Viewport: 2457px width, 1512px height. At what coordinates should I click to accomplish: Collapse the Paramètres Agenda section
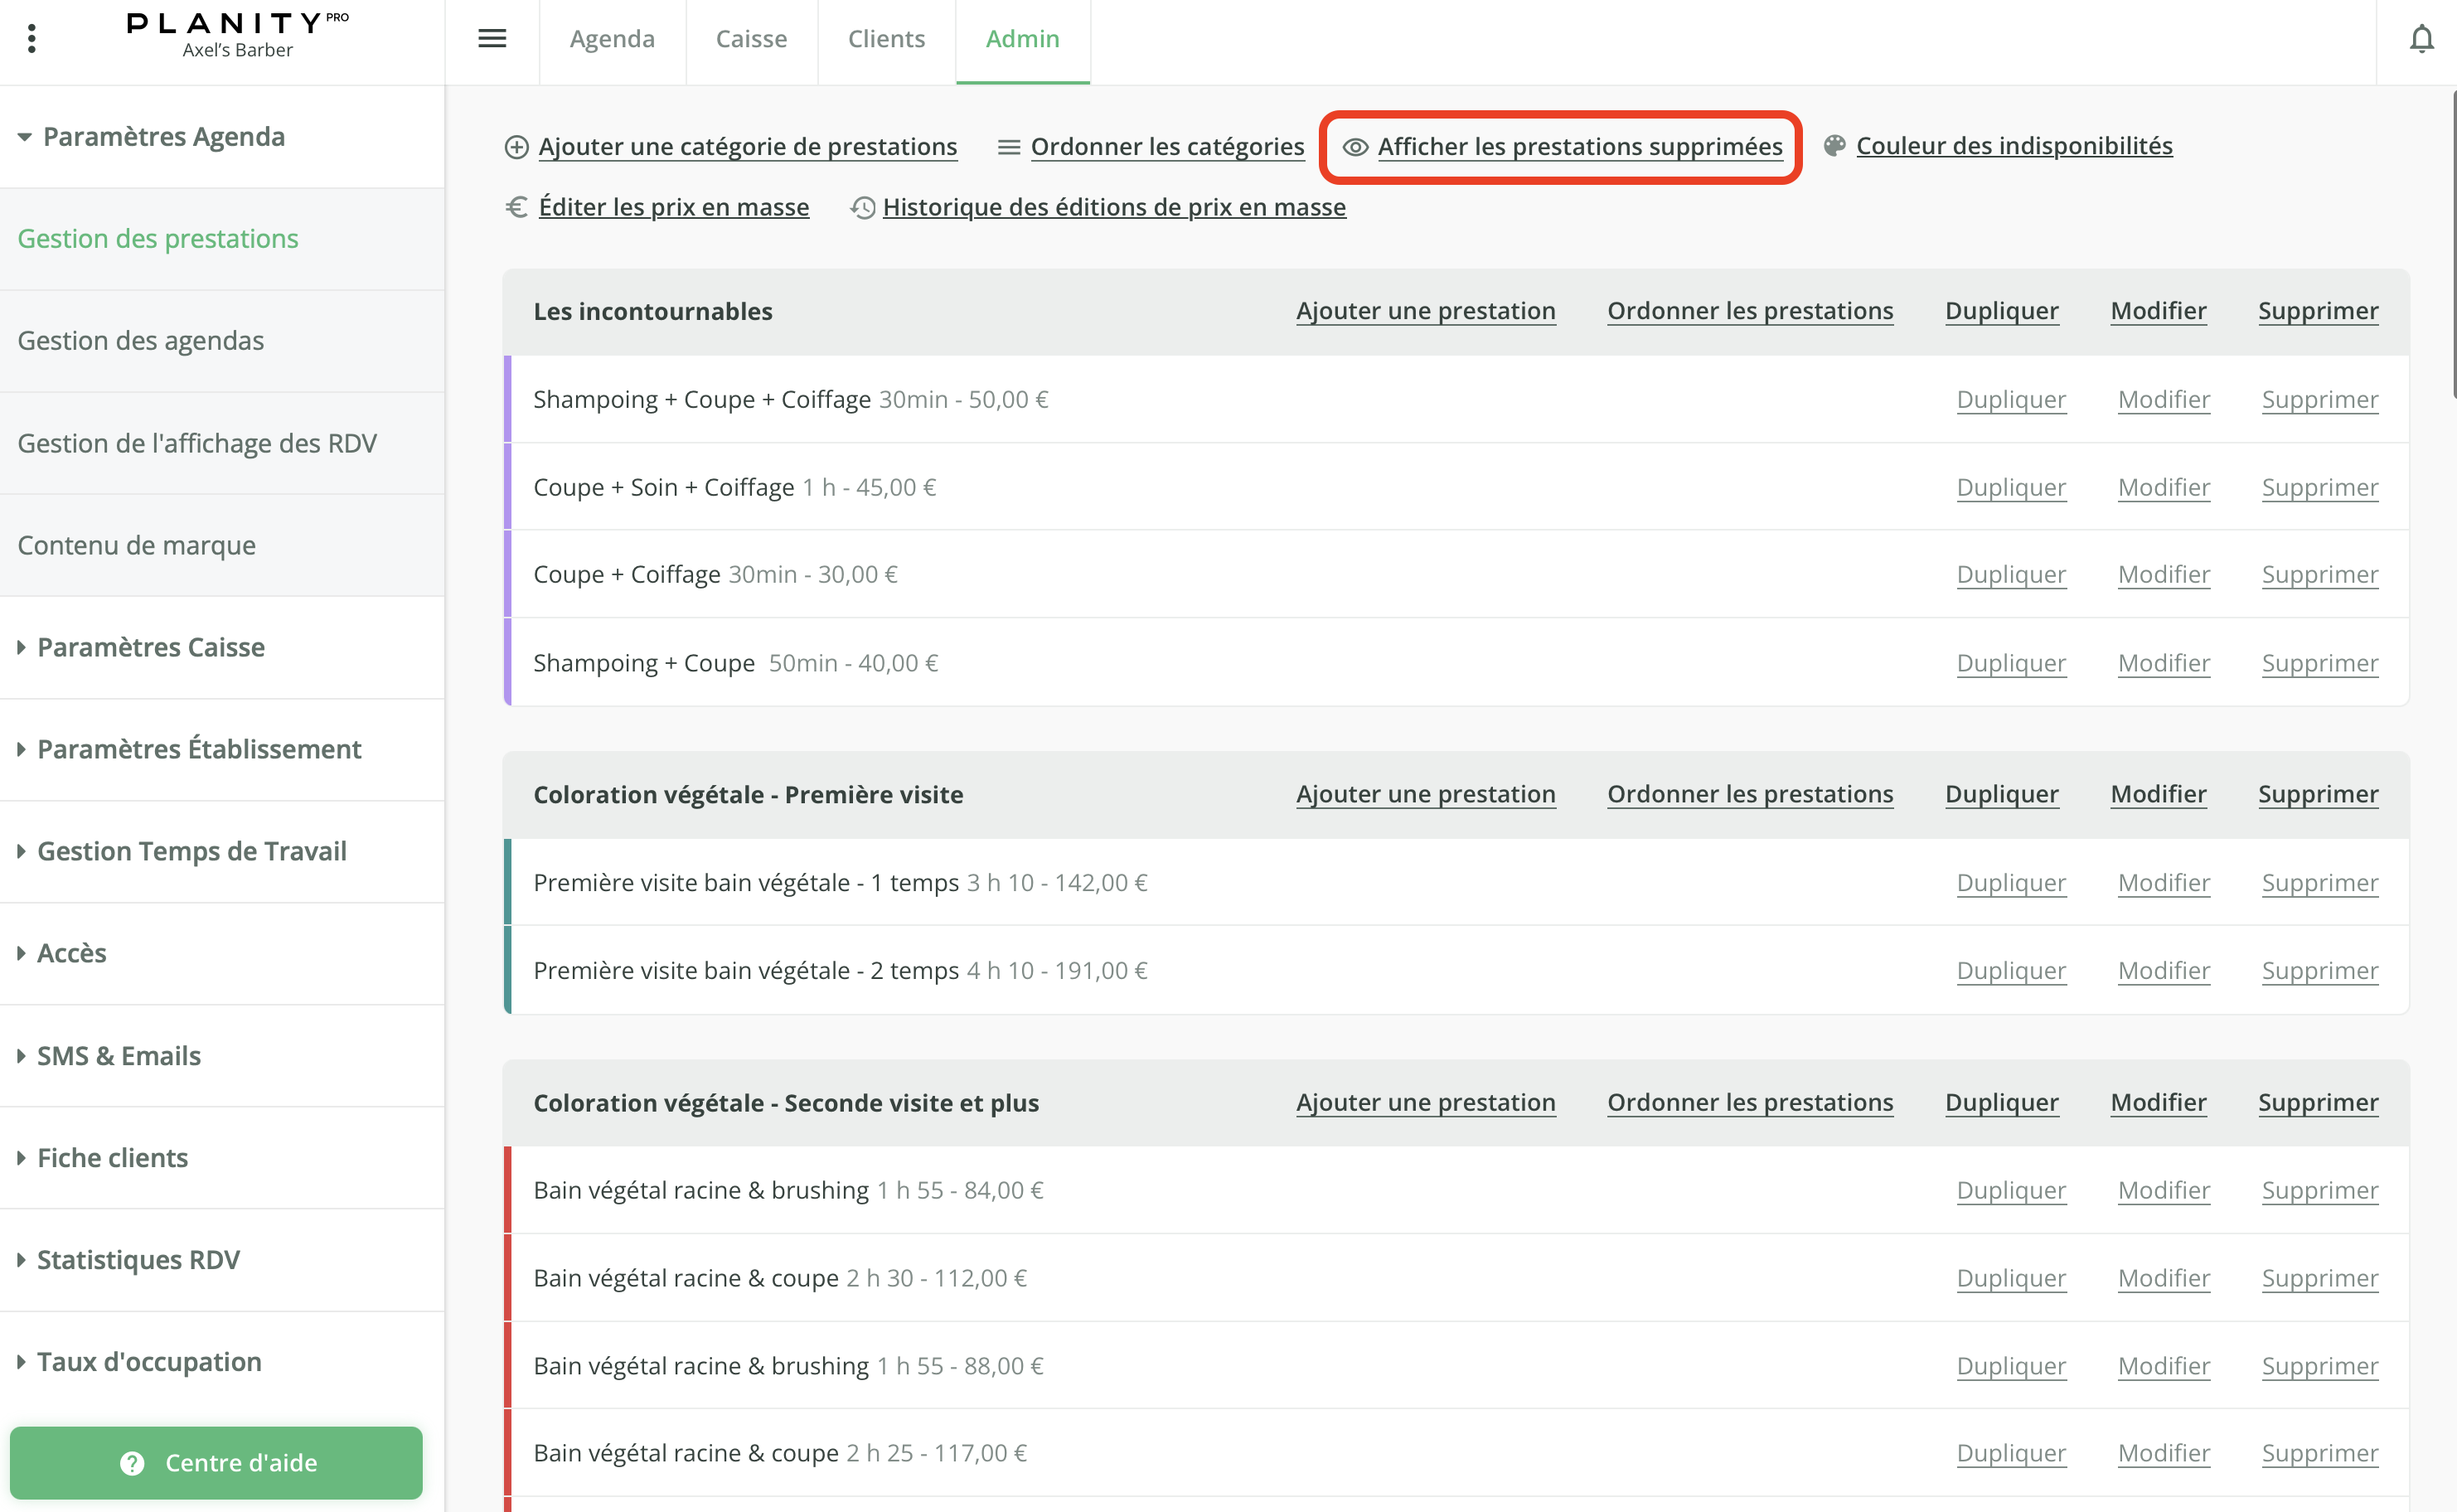150,137
